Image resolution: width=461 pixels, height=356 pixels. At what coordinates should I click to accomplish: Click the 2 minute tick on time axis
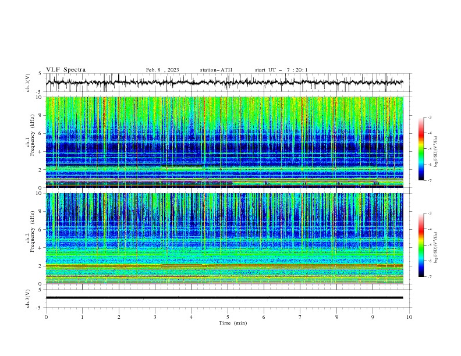(x=119, y=317)
